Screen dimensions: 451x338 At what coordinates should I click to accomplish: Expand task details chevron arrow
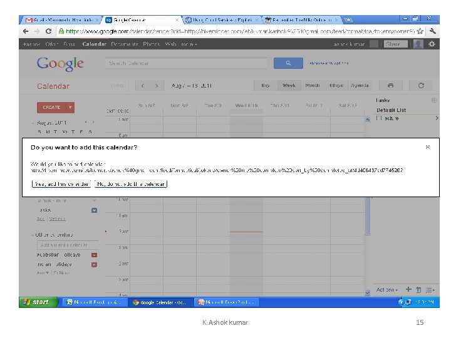(437, 118)
